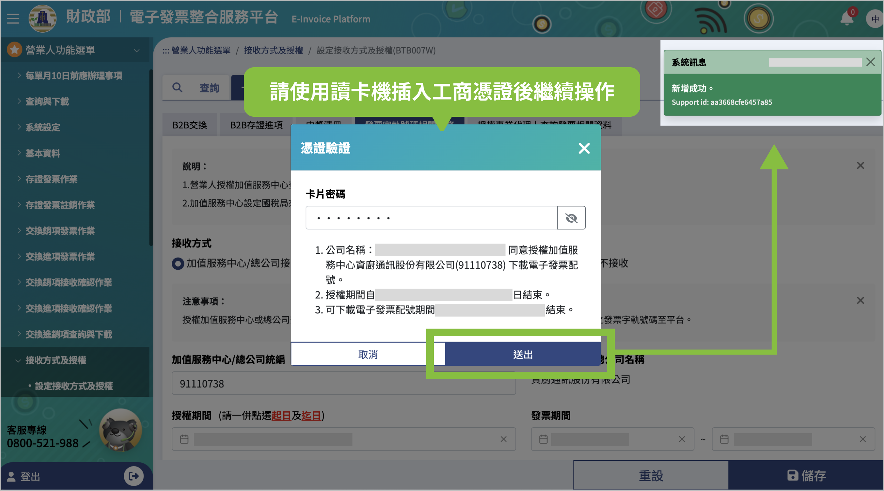
Task: Open the B2B存證進項 tab
Action: (256, 125)
